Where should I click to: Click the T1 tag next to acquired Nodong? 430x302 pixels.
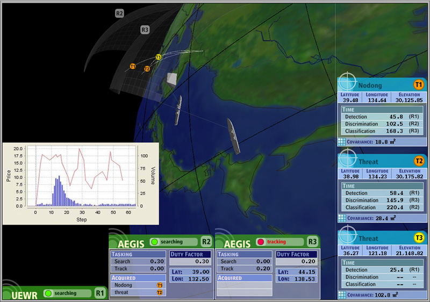(160, 285)
